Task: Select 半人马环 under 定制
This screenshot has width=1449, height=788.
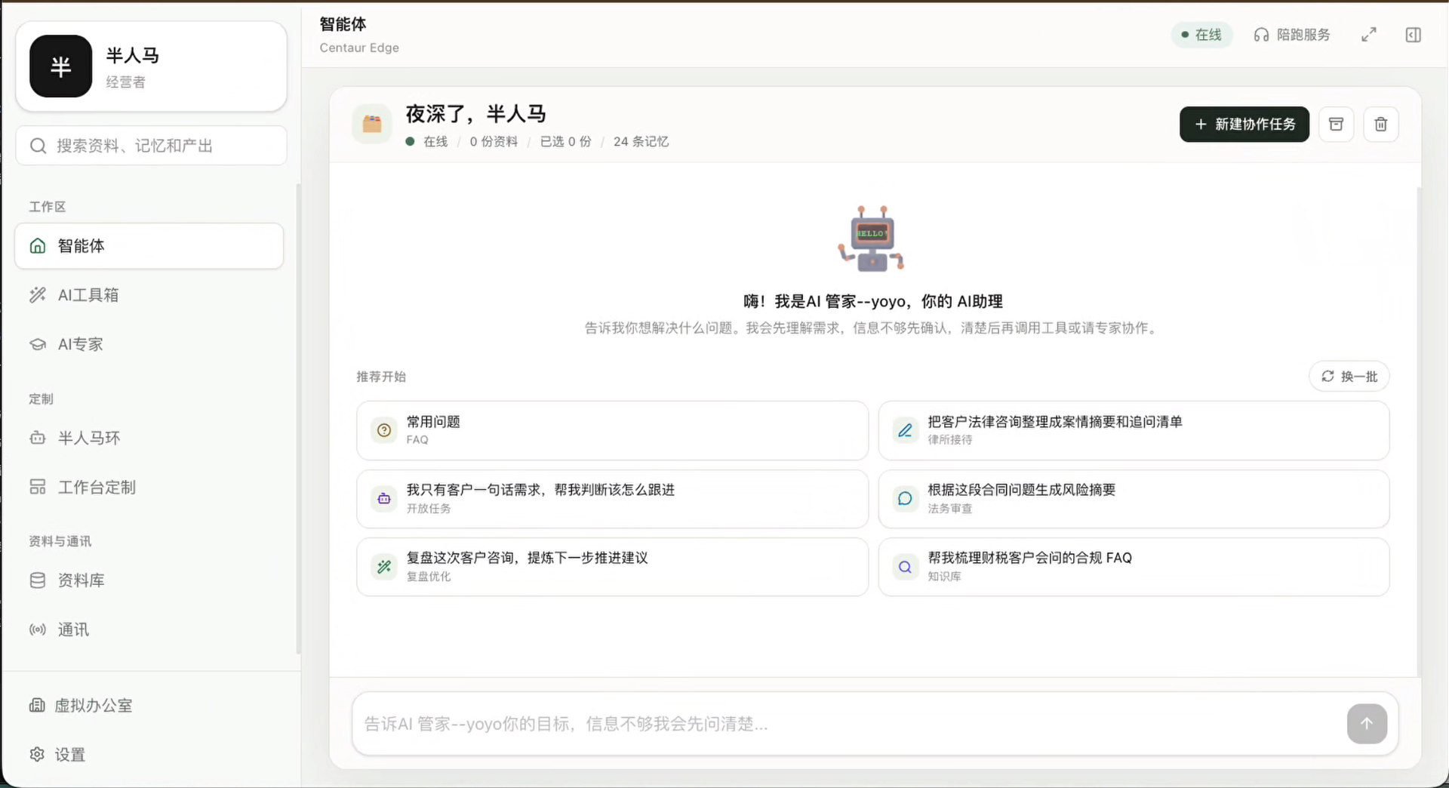Action: pyautogui.click(x=149, y=438)
